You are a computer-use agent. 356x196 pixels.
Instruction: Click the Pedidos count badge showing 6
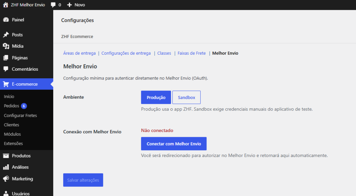coord(24,106)
